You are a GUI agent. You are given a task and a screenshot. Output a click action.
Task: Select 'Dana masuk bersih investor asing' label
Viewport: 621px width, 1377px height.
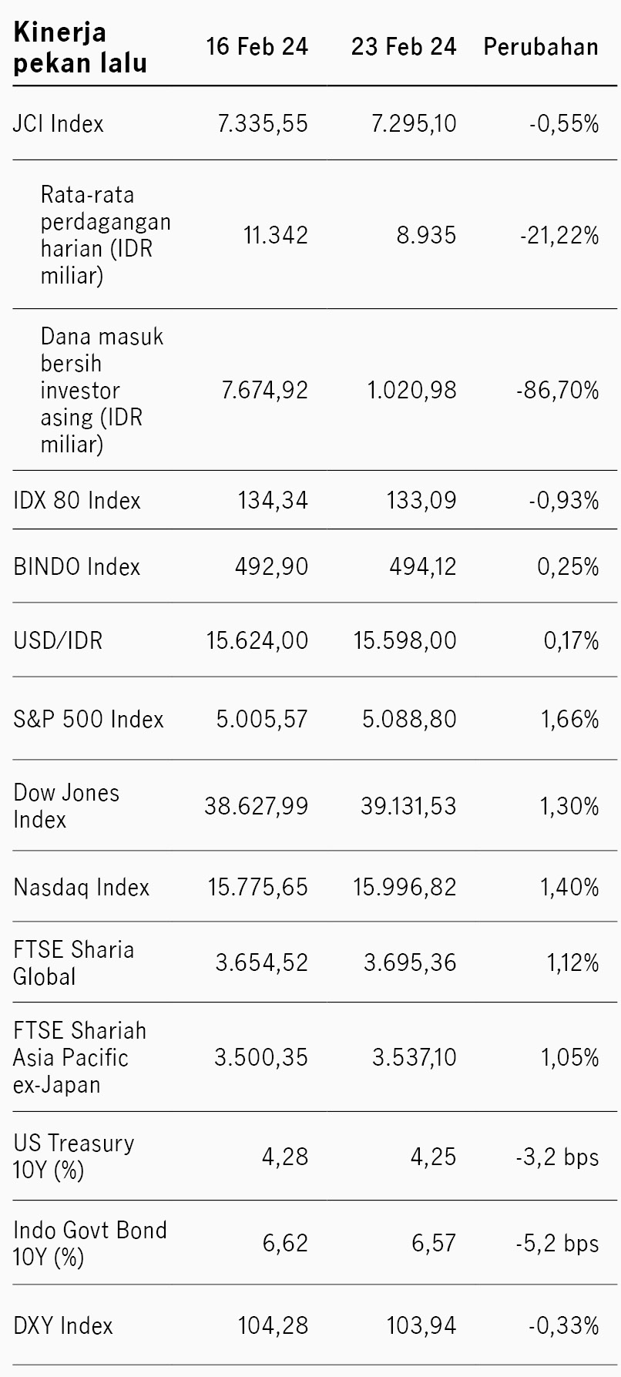click(102, 390)
